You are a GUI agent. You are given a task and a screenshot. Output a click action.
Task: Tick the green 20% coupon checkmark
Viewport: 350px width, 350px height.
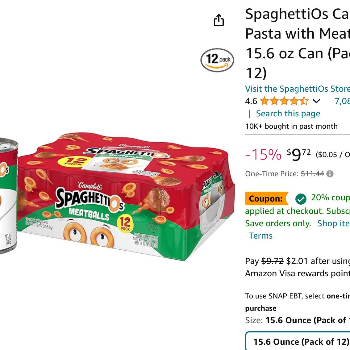301,199
